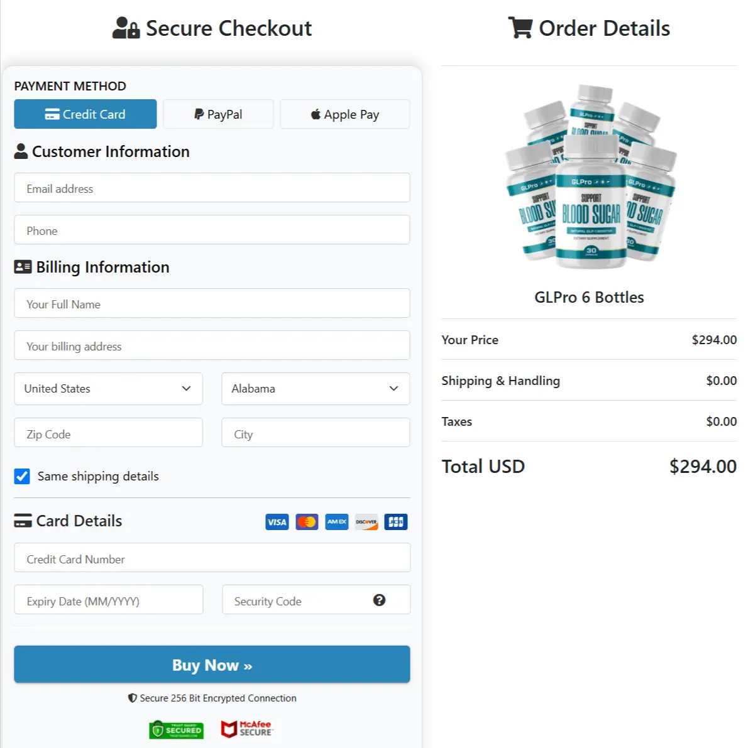
Task: Click the Buy Now button
Action: click(212, 664)
